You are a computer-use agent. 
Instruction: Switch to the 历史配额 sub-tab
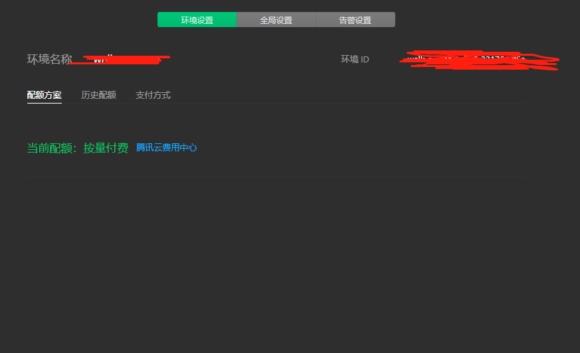99,95
